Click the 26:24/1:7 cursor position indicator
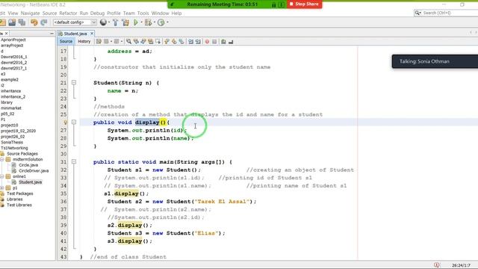This screenshot has height=269, width=478. pyautogui.click(x=461, y=265)
